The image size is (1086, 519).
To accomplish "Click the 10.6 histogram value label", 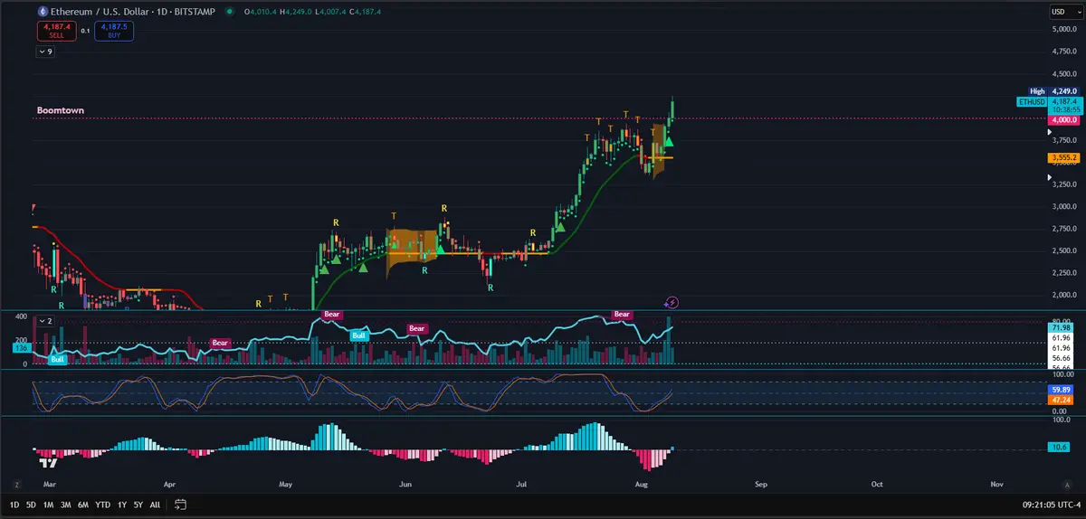I will [1060, 447].
